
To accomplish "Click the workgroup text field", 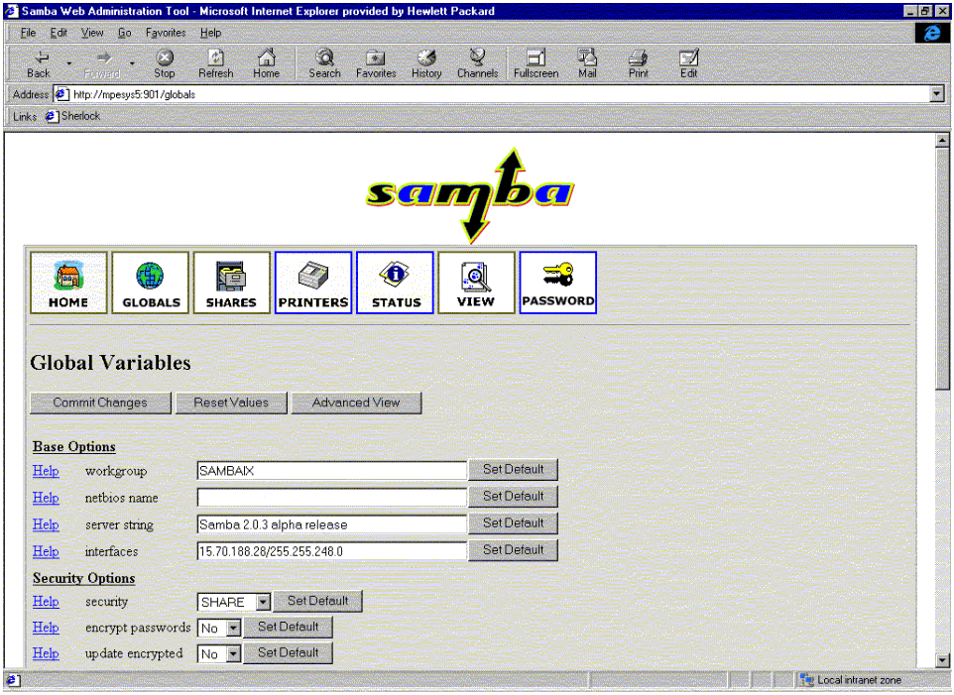I will pos(331,471).
